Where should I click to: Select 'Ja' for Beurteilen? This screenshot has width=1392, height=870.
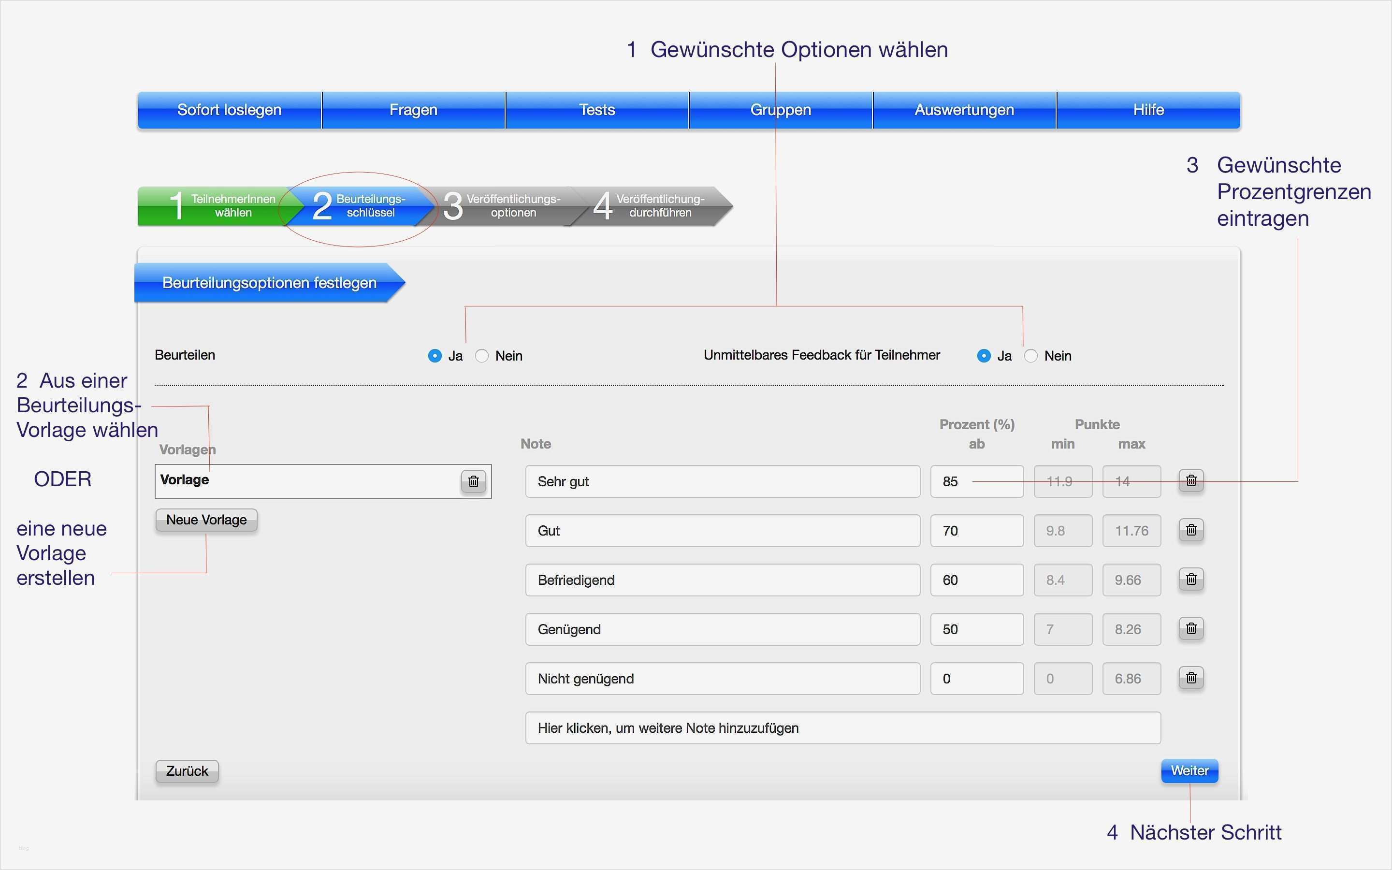(x=435, y=356)
